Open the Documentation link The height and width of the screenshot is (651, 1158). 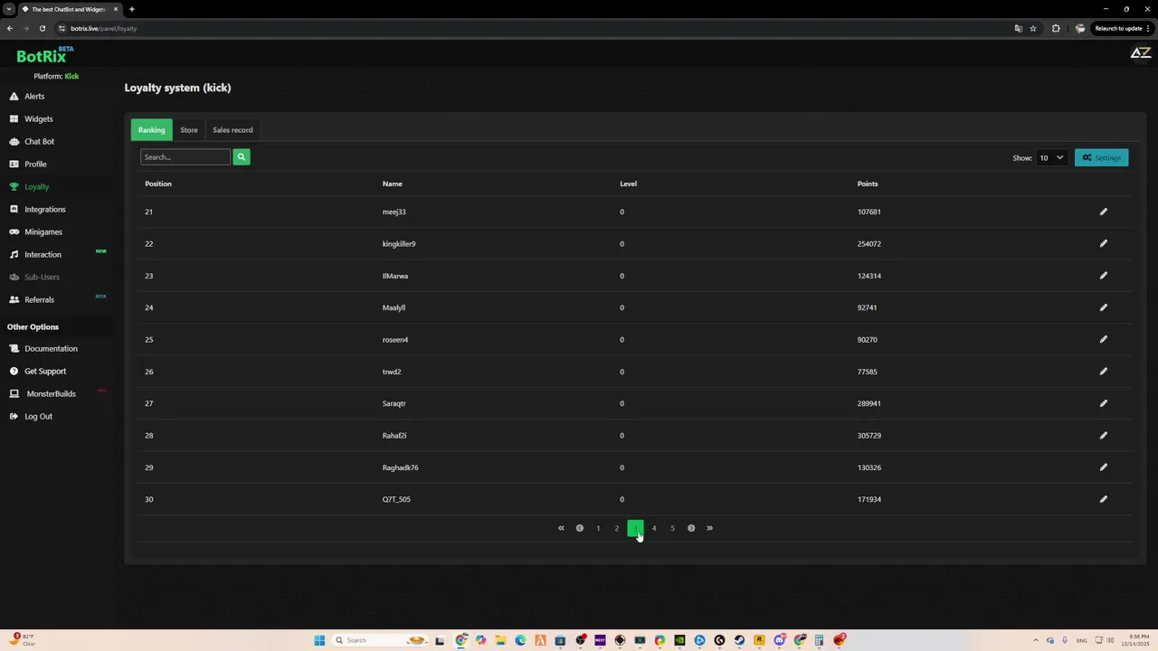pos(51,348)
